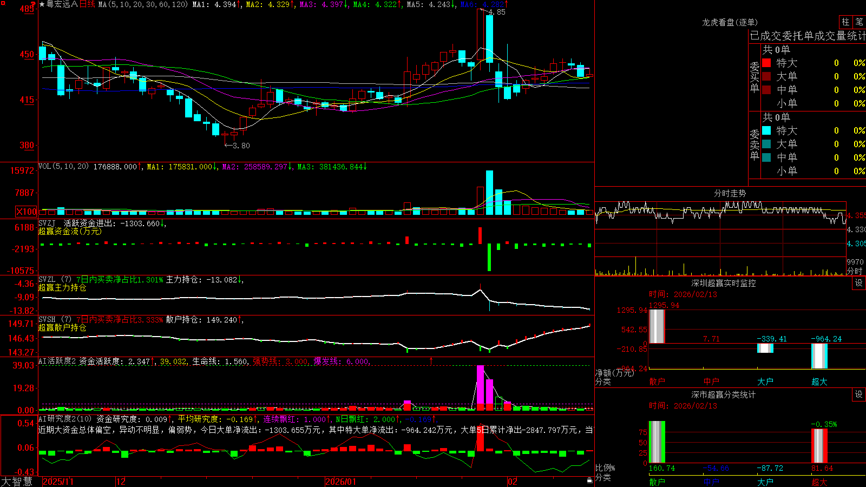Screen dimensions: 866x487
Task: Click the AI研究度2(10) indicator label
Action: click(65, 419)
